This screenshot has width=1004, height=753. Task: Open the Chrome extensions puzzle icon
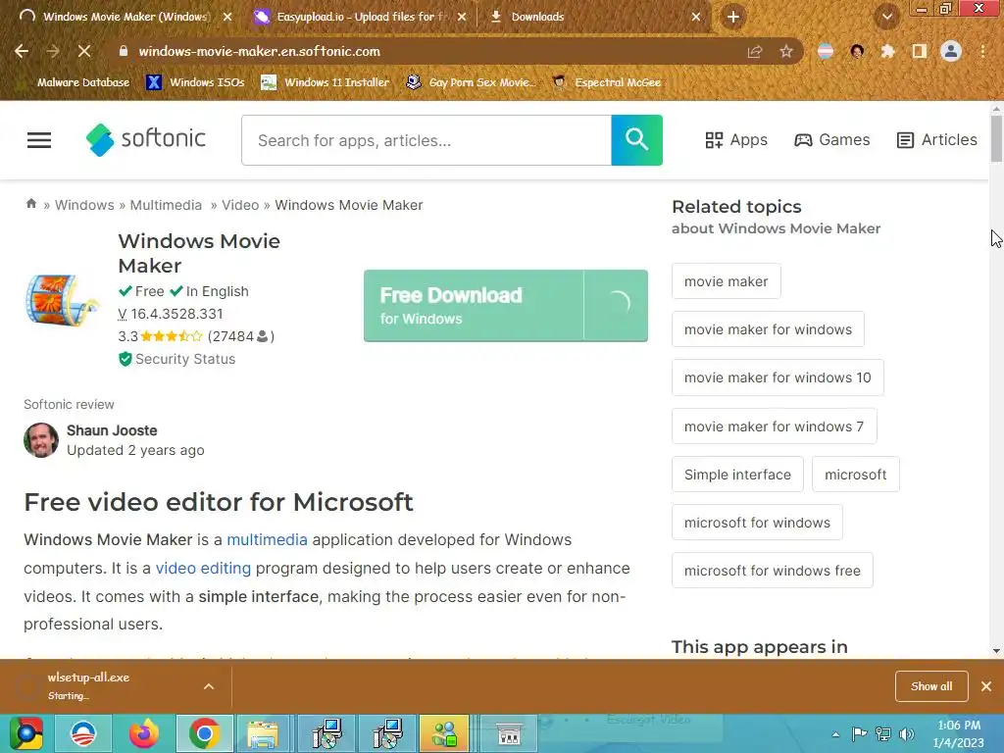pyautogui.click(x=887, y=51)
